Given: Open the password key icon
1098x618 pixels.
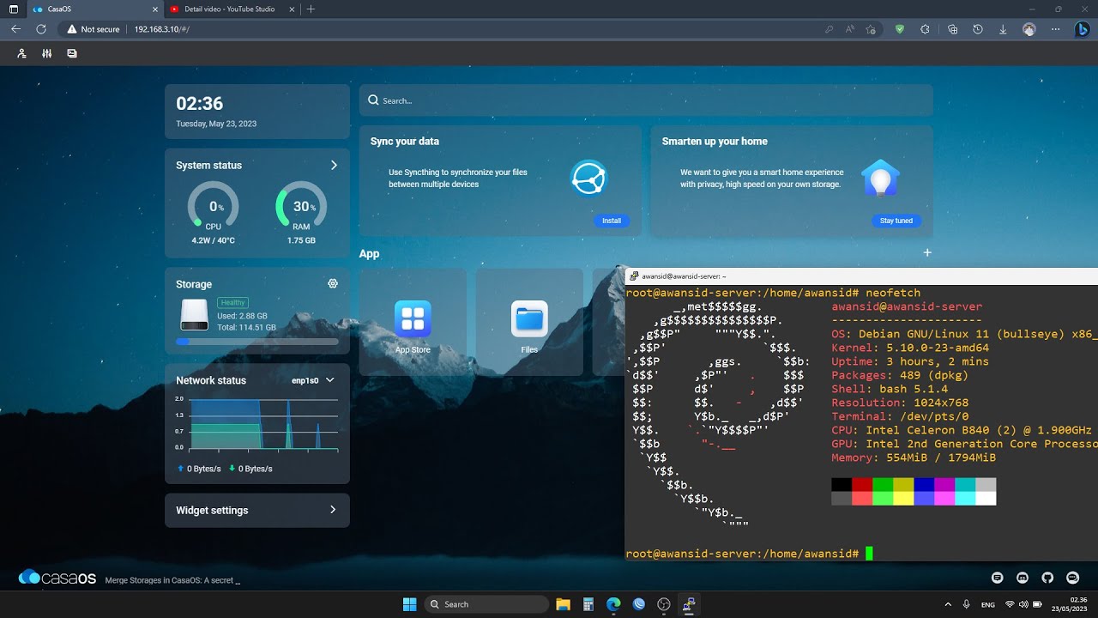Looking at the screenshot, I should click(x=829, y=29).
